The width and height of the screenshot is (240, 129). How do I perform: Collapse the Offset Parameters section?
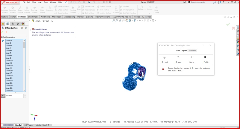[27, 37]
